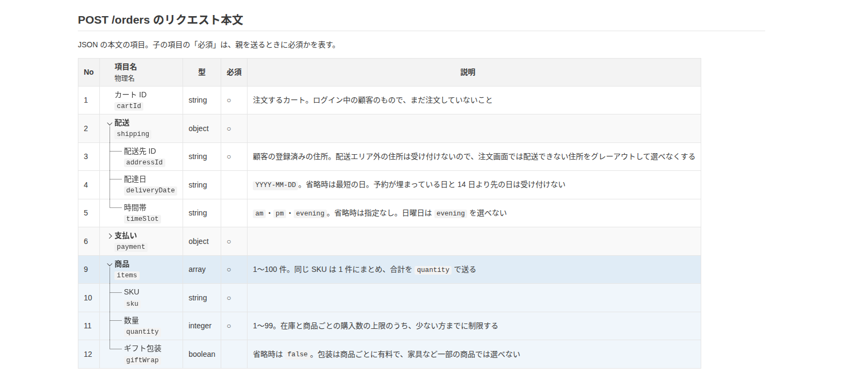This screenshot has width=843, height=381.
Task: Click the 'cartId' physical name
Action: coord(129,106)
